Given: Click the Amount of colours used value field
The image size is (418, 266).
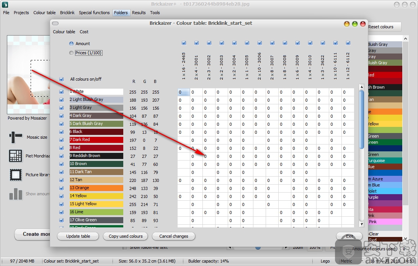Looking at the screenshot, I should [x=404, y=249].
